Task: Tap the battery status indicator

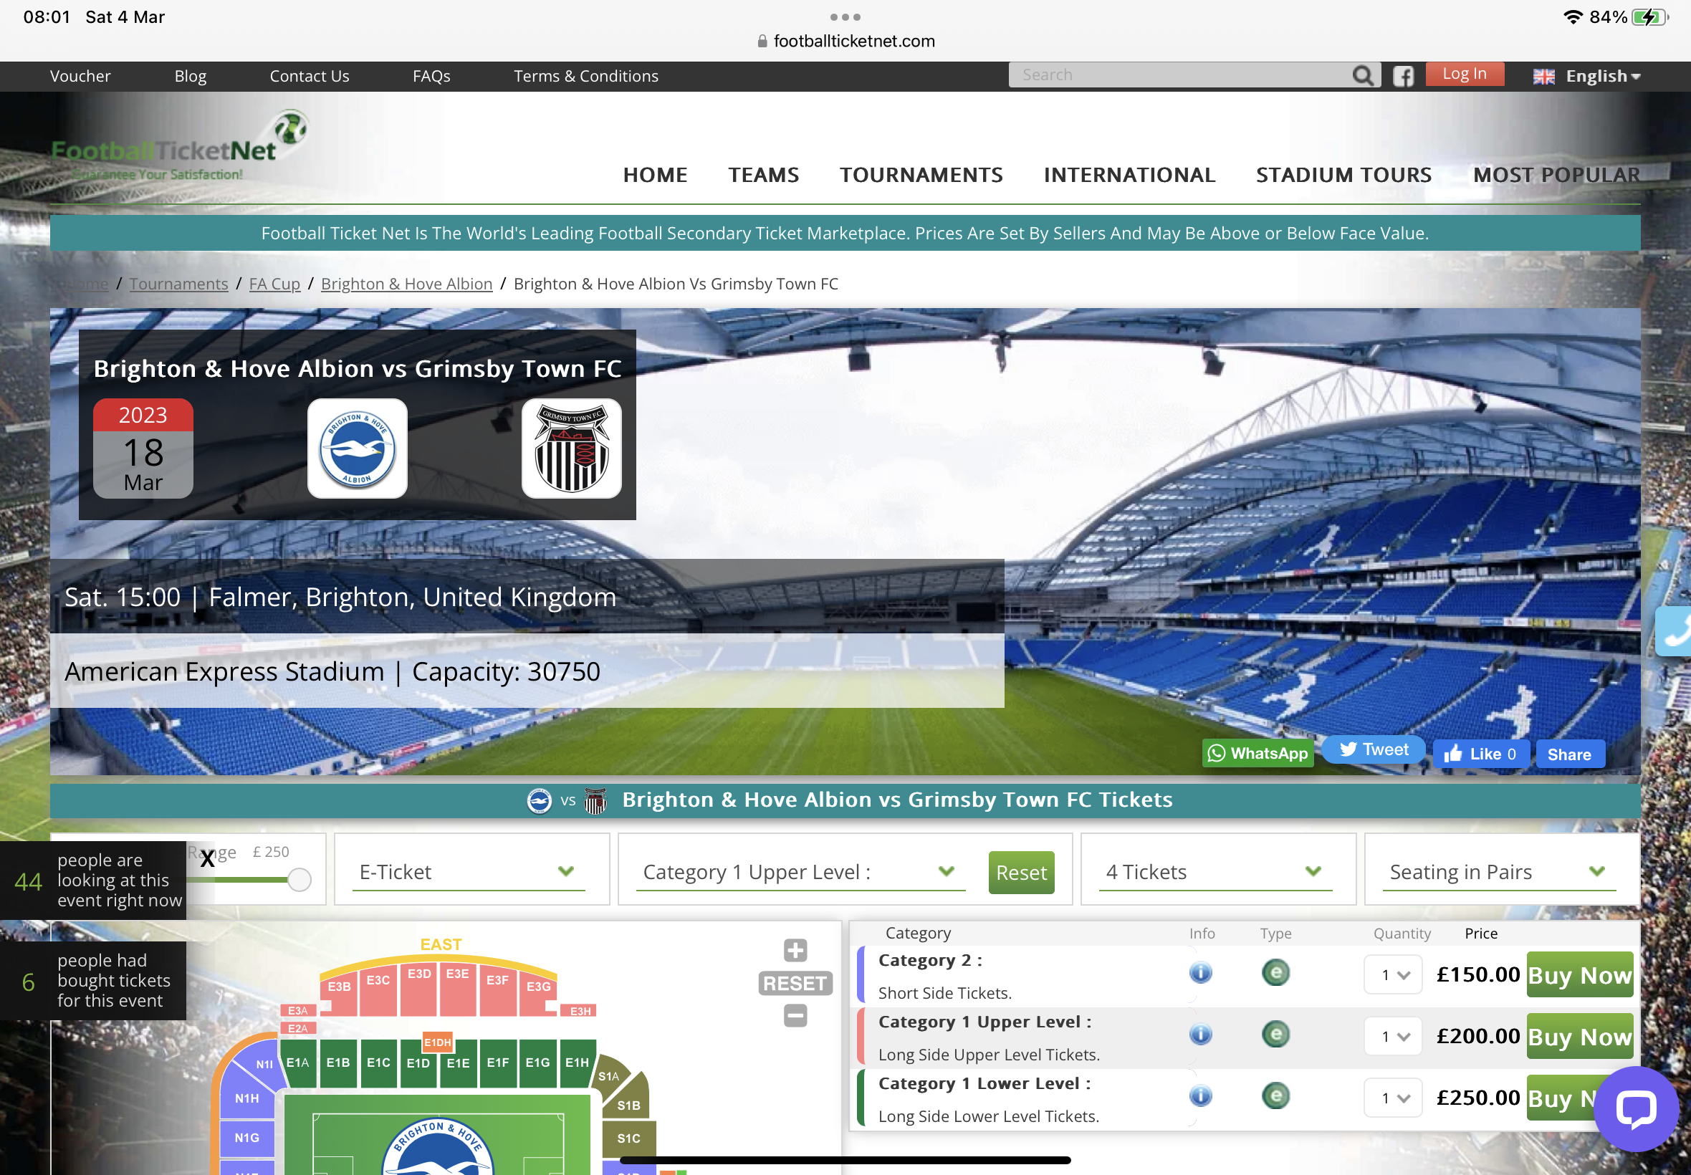Action: tap(1649, 17)
